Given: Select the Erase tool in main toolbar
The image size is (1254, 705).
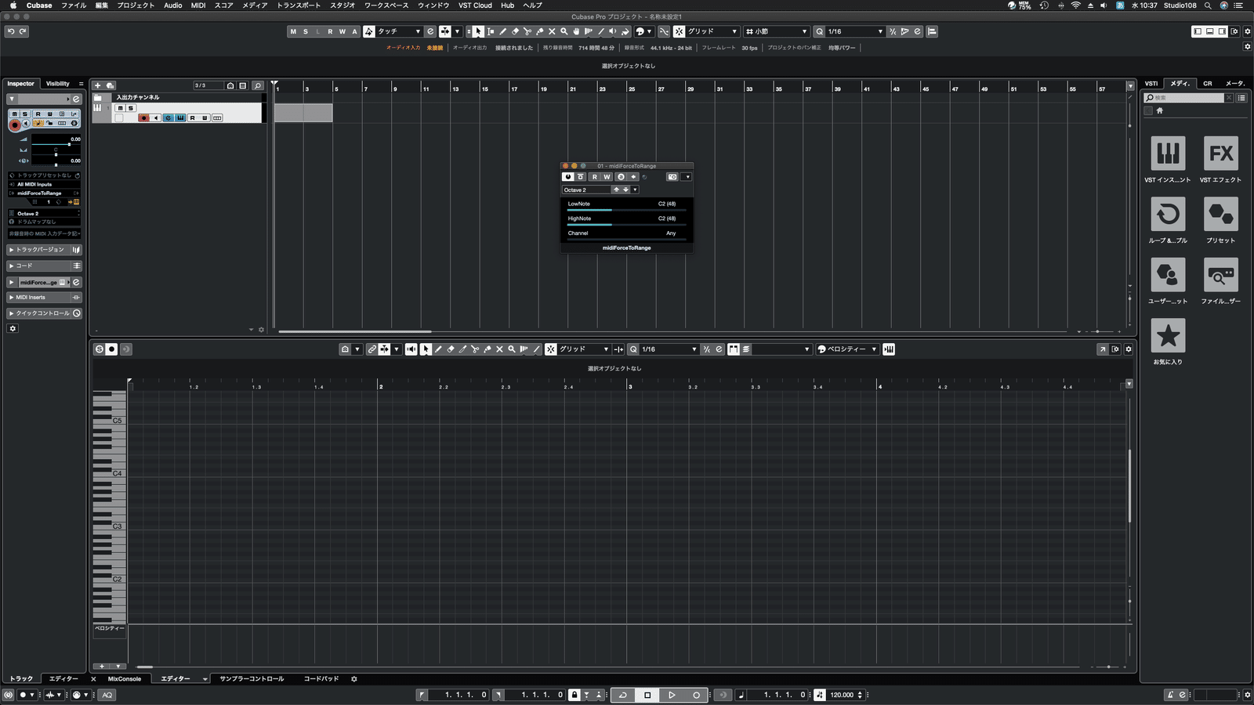Looking at the screenshot, I should click(515, 31).
